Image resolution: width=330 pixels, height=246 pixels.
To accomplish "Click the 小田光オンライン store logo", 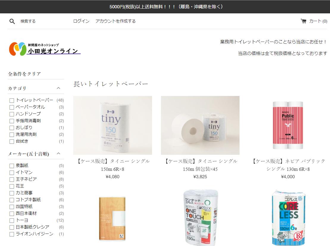I will coord(45,49).
